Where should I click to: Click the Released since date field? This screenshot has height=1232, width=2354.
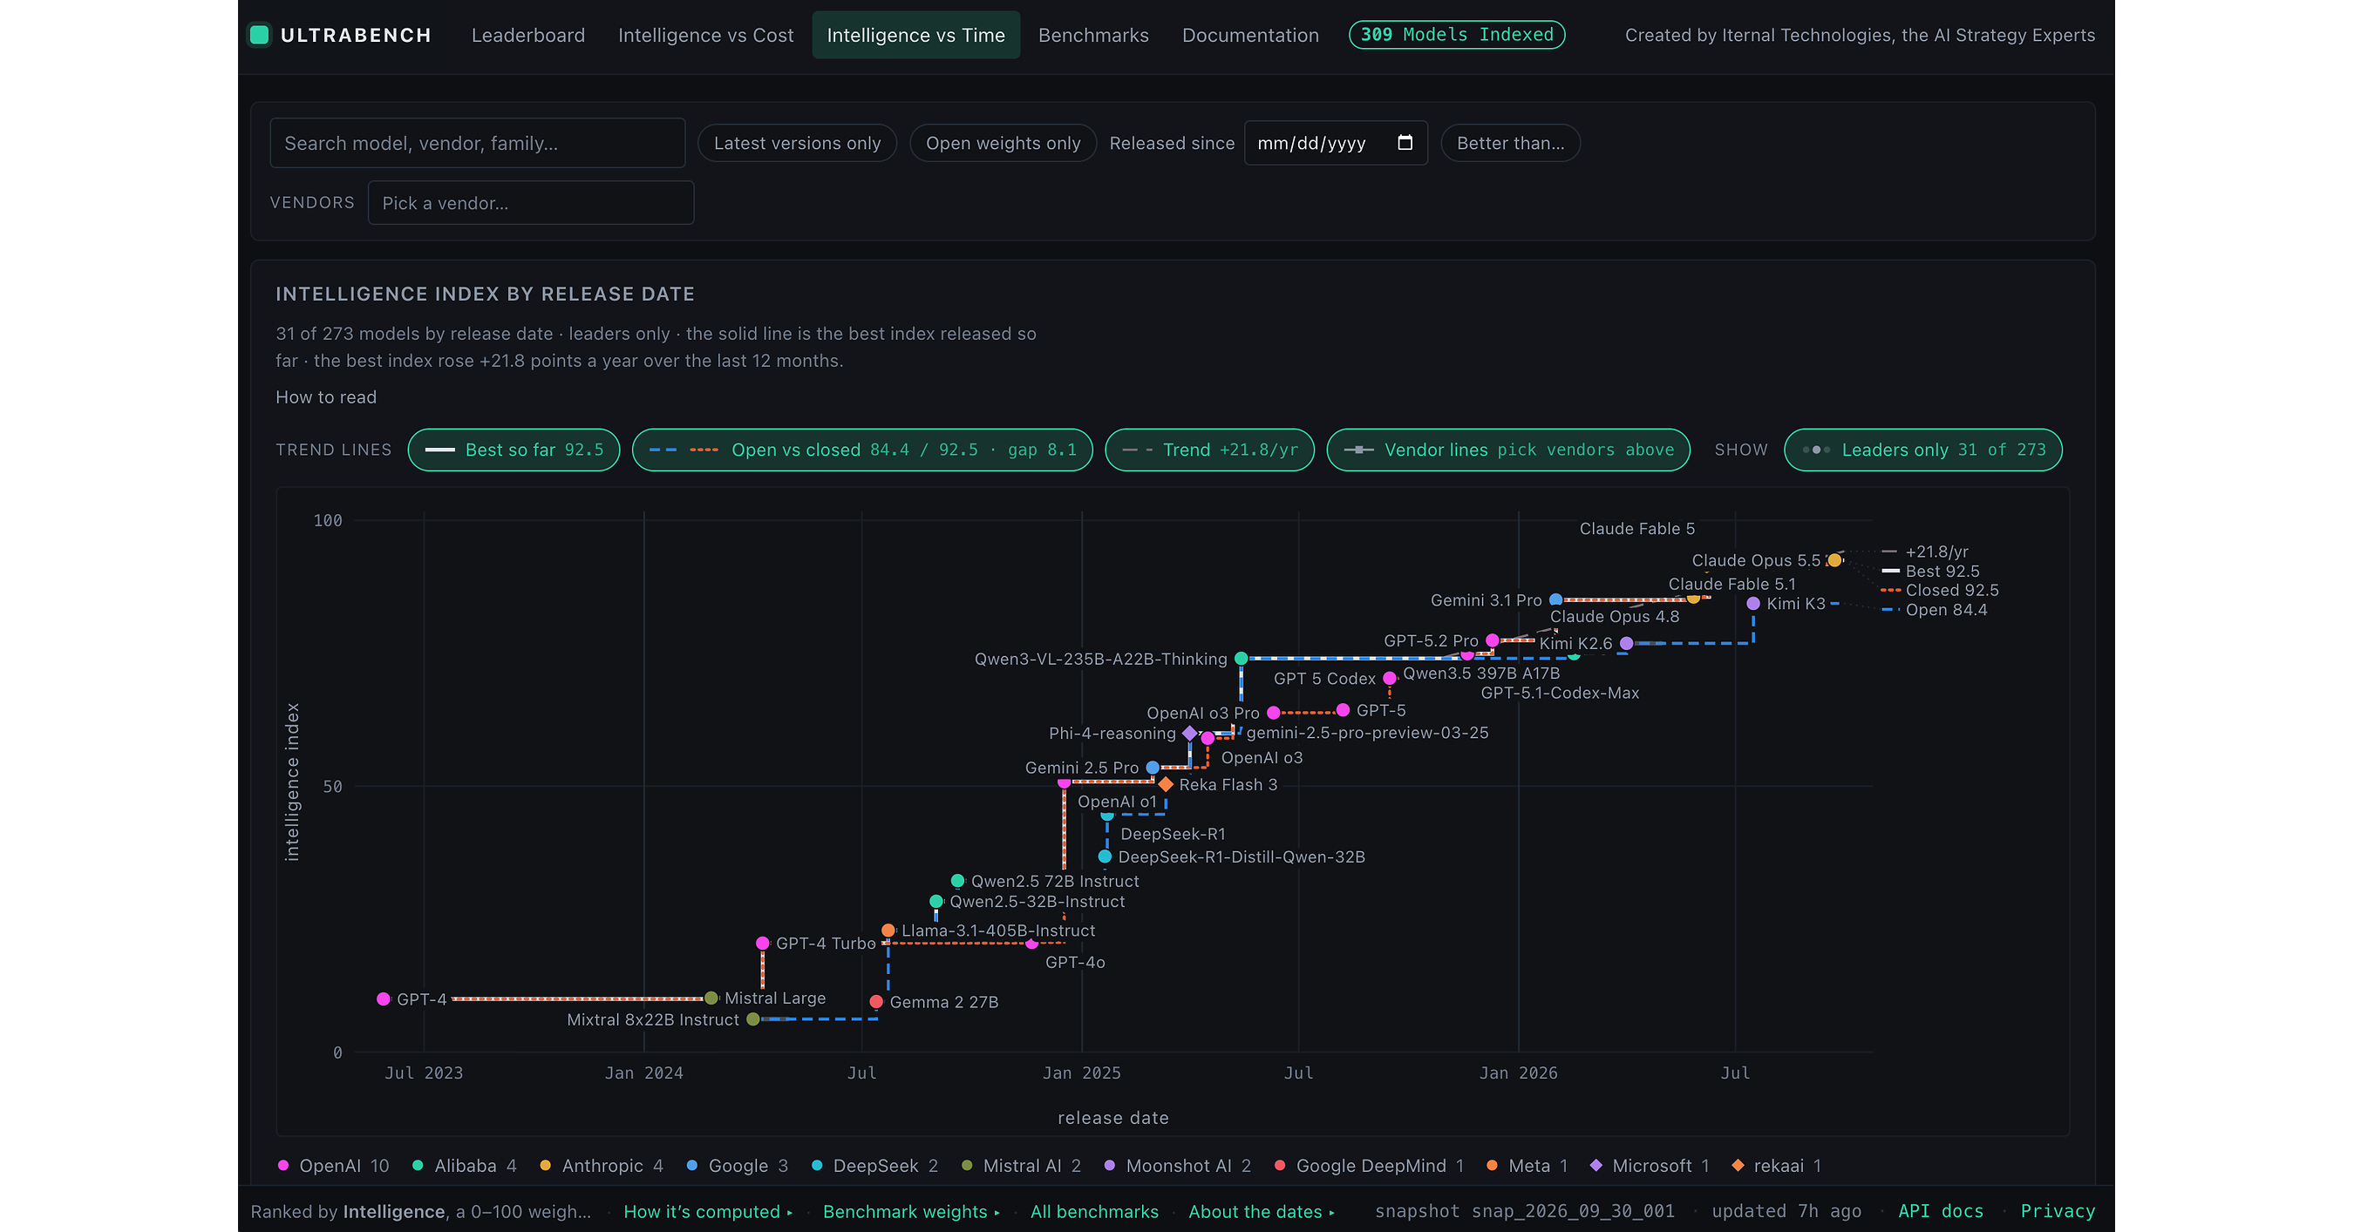click(x=1335, y=143)
